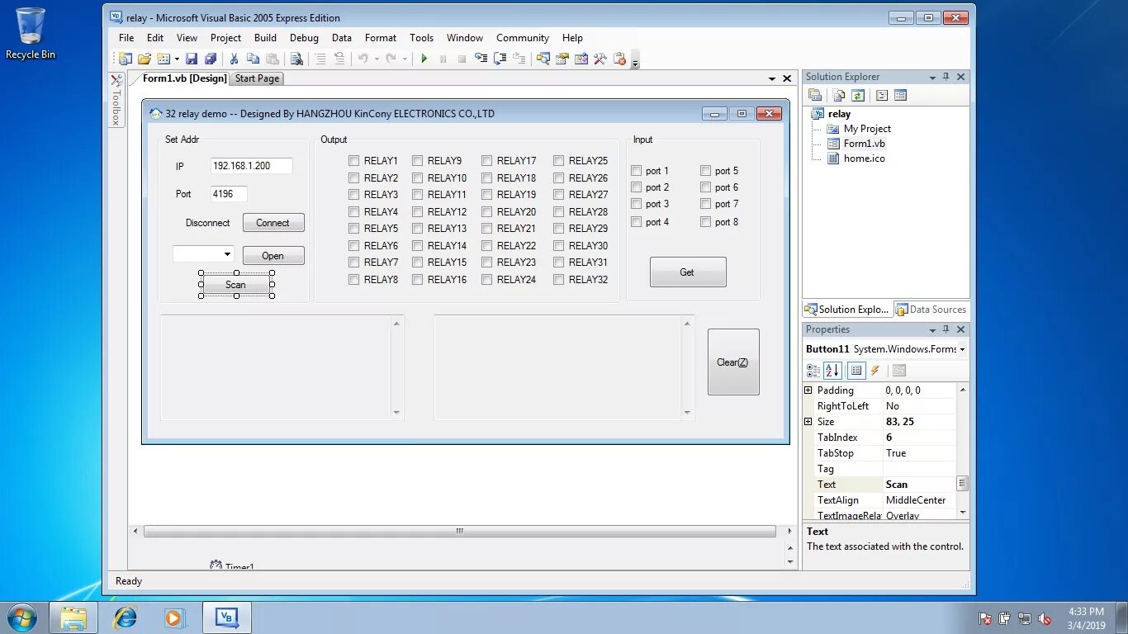Click the Open button on the form
The height and width of the screenshot is (634, 1128).
point(273,256)
